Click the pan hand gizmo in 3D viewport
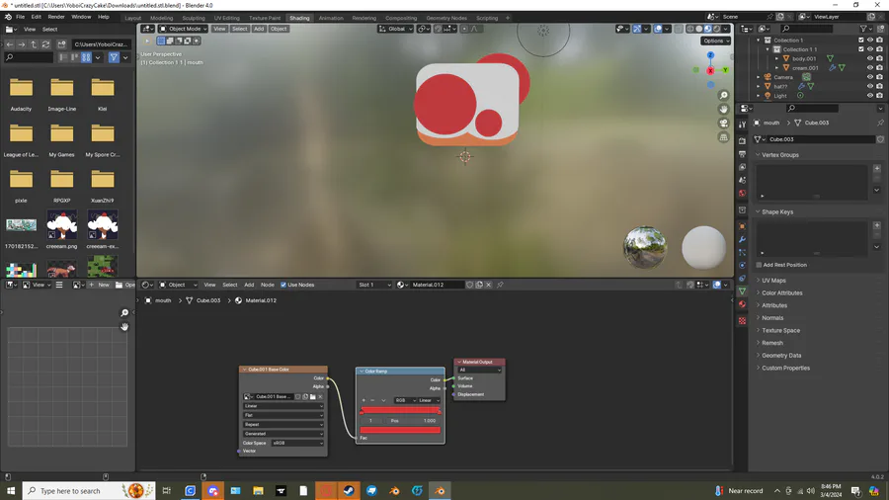Screen dimensions: 889x500 point(723,109)
